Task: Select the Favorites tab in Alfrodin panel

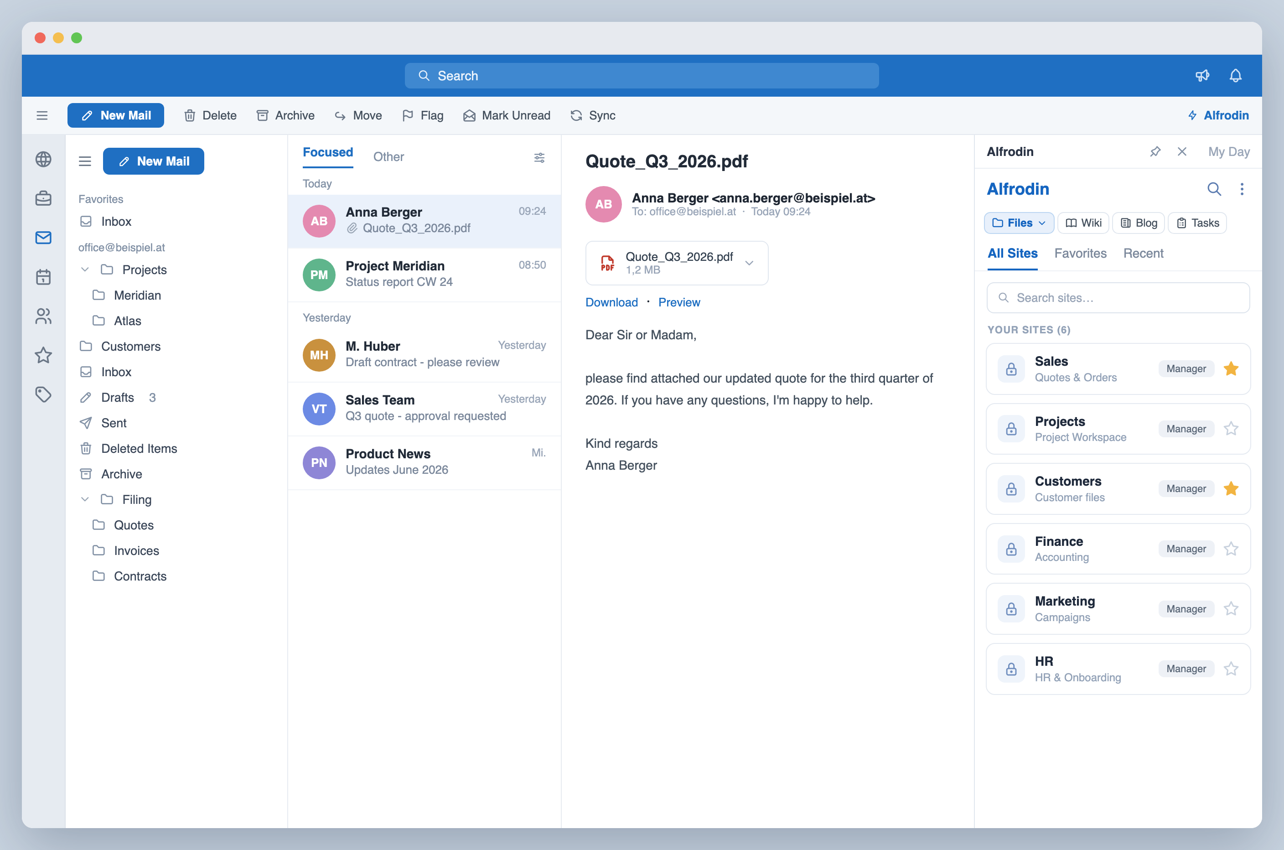Action: point(1080,254)
